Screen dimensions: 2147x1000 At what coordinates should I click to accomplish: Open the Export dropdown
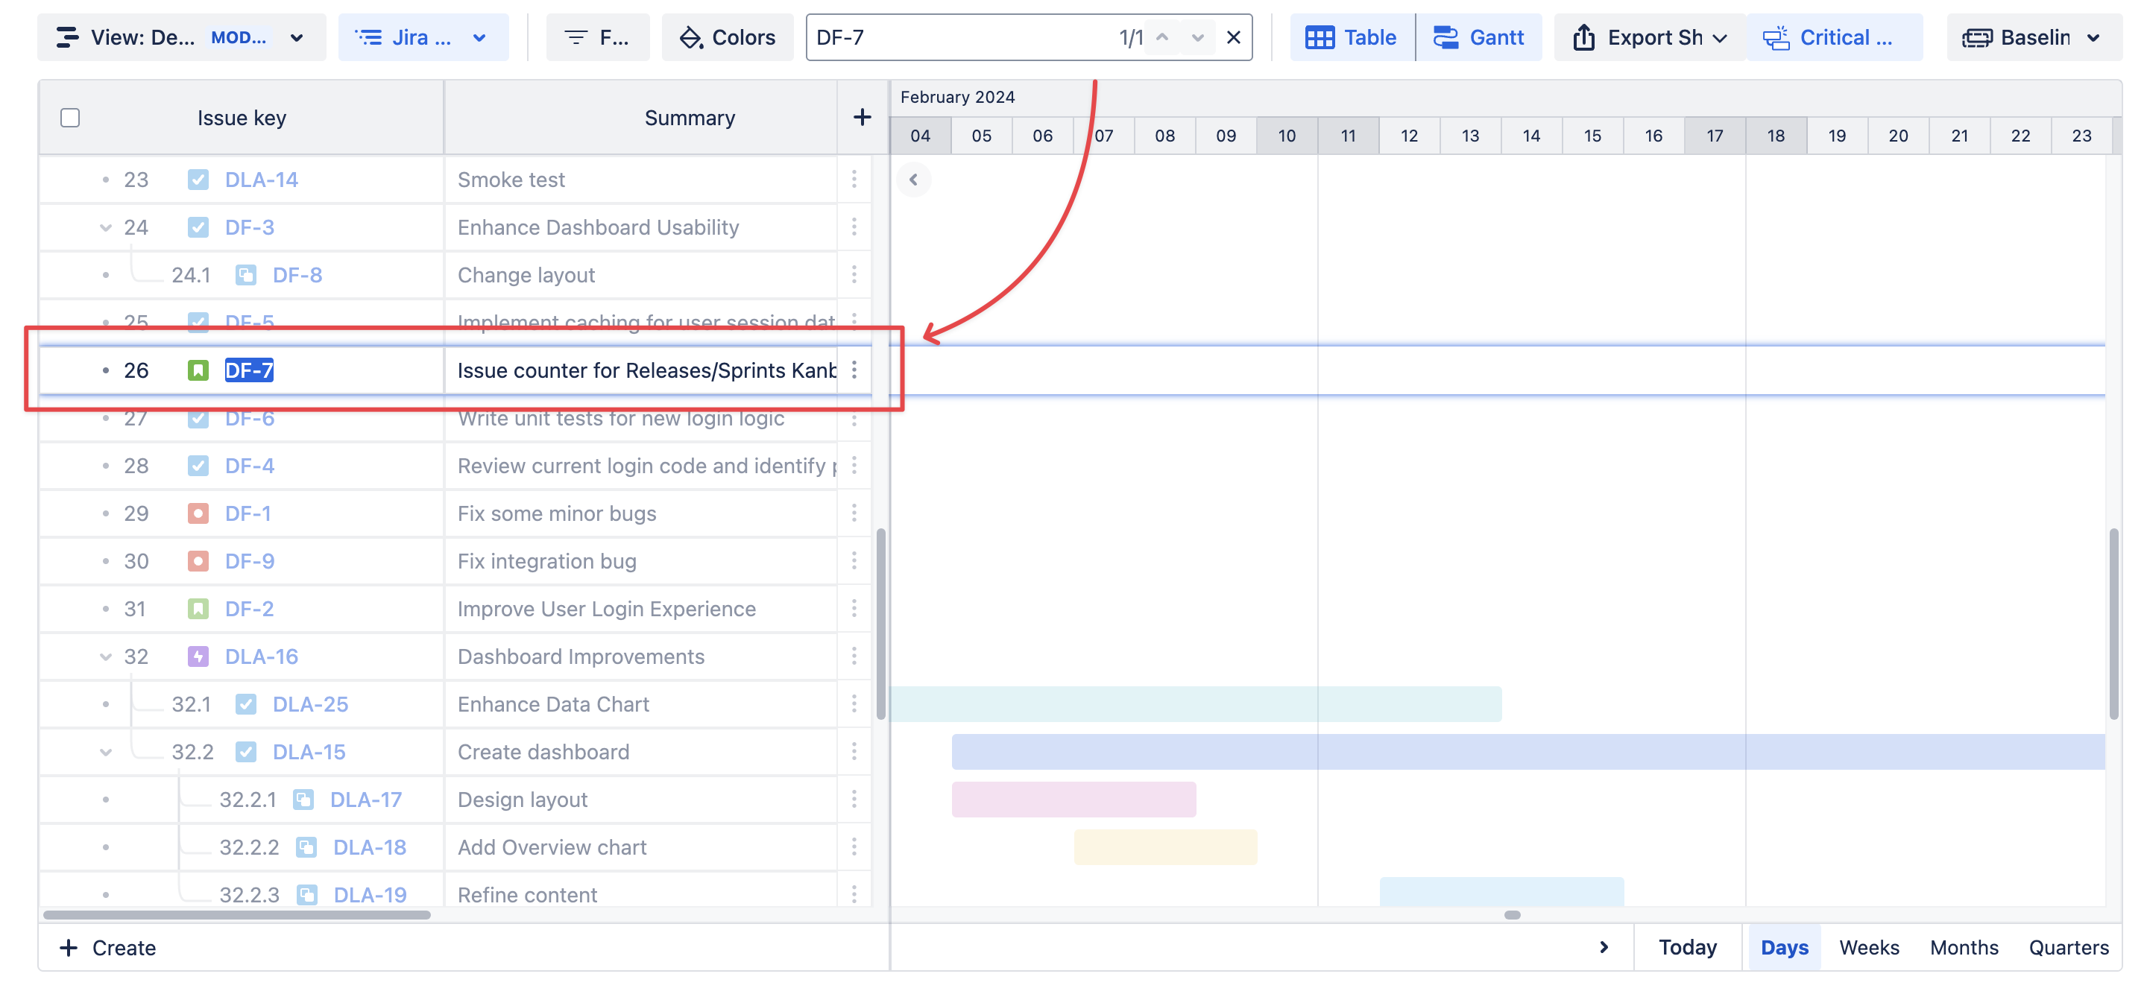[1650, 37]
